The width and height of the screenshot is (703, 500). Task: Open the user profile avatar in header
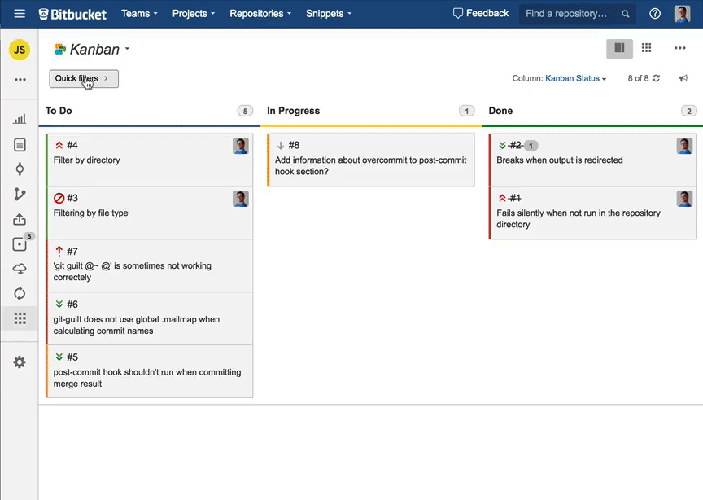pyautogui.click(x=682, y=14)
